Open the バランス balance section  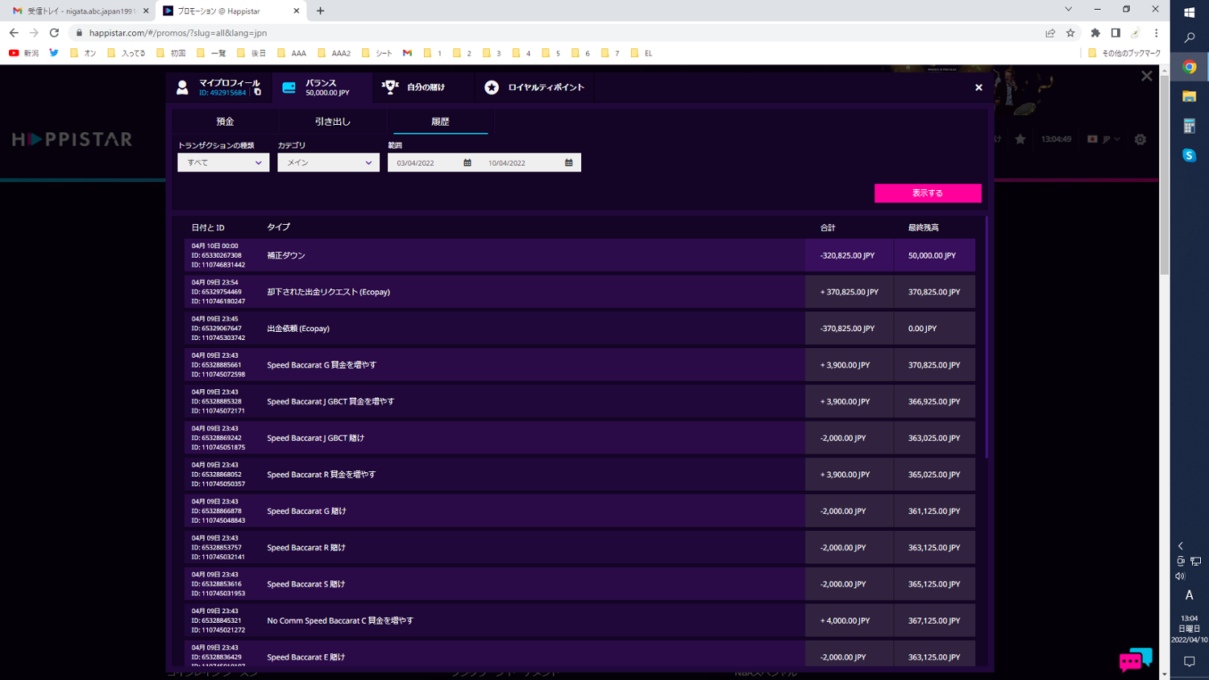click(x=321, y=87)
